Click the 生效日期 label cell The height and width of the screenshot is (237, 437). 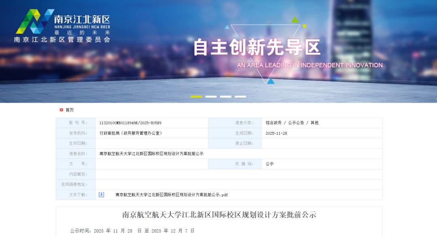point(76,144)
